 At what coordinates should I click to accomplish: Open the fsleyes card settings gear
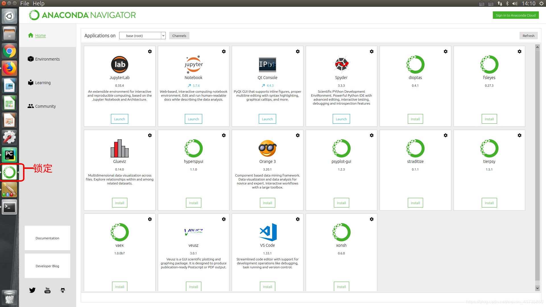[x=520, y=51]
